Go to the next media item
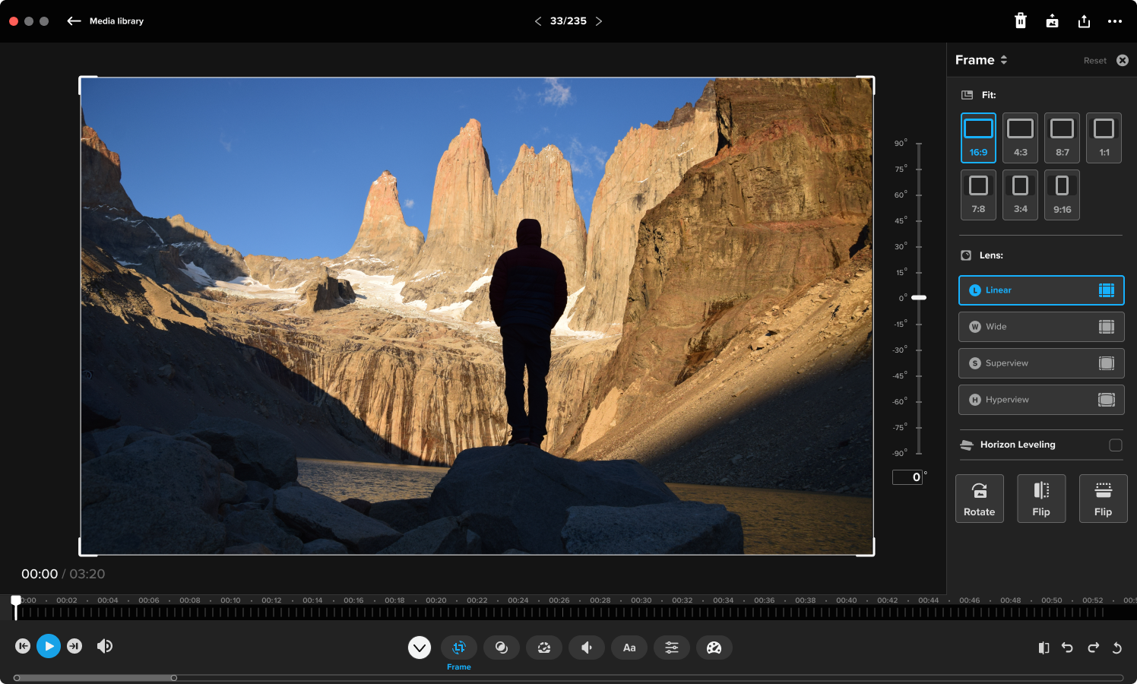This screenshot has height=684, width=1137. point(599,21)
